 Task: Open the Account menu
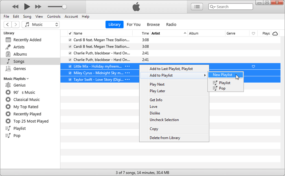coord(71,17)
